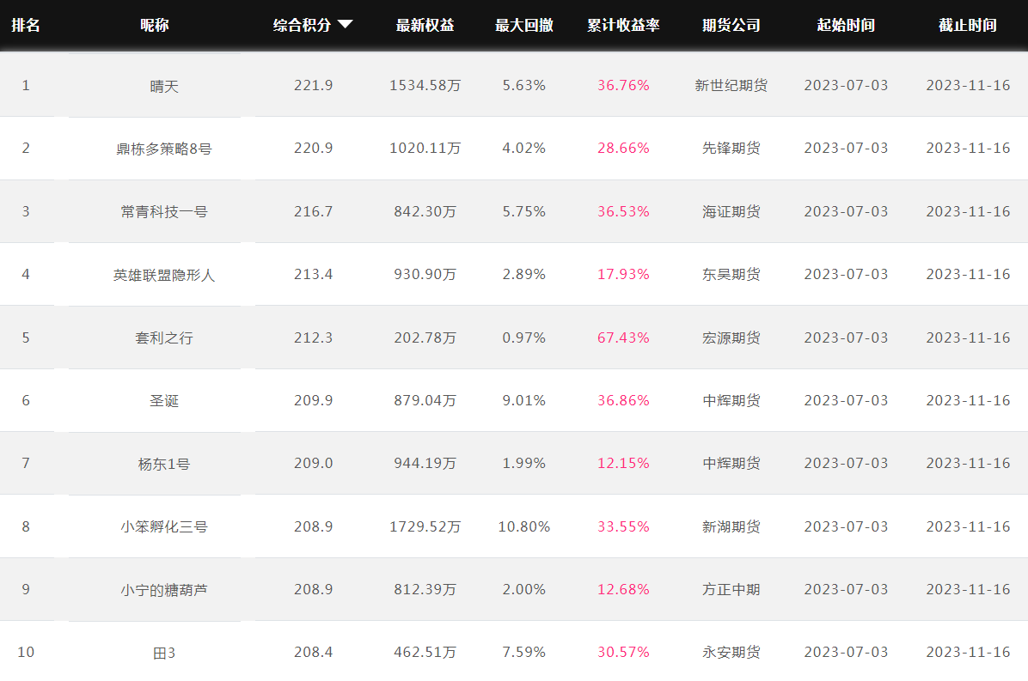
Task: Click score value 221.9
Action: coord(314,85)
